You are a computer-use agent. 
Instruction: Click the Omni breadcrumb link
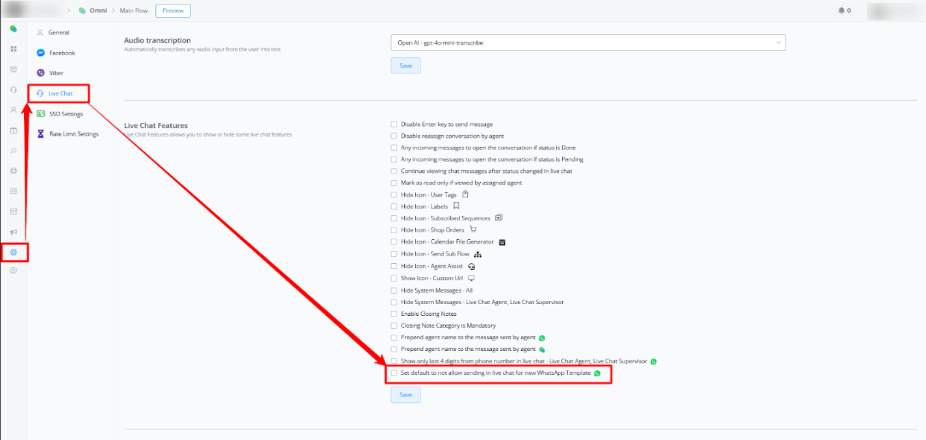tap(97, 10)
